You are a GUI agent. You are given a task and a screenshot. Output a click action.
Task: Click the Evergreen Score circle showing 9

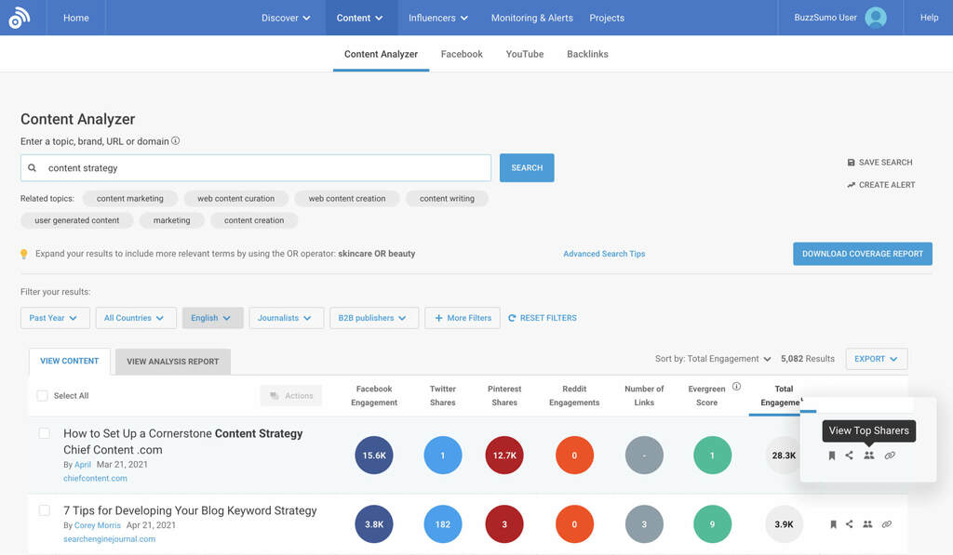[712, 524]
